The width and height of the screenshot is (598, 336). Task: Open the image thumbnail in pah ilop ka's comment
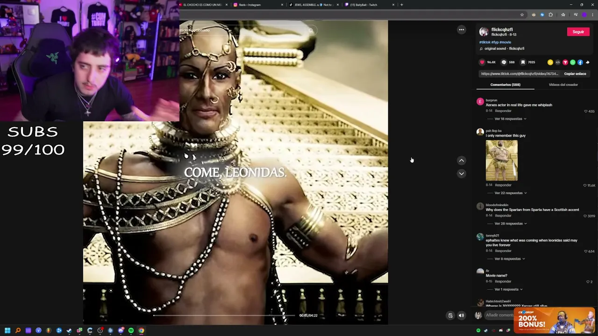point(502,161)
